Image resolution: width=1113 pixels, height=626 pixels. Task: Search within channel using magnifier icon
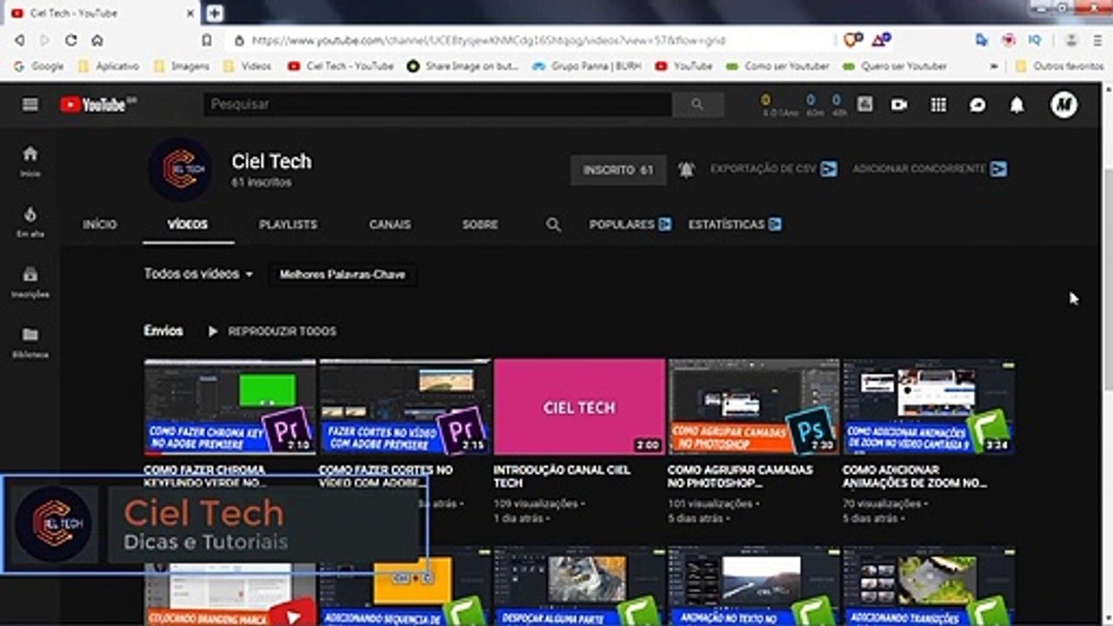click(553, 224)
